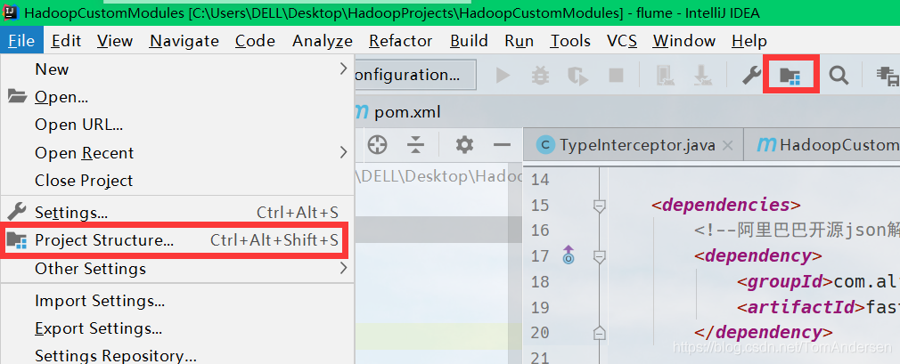This screenshot has width=900, height=364.
Task: Fold the dependency tag on line 17
Action: 599,256
